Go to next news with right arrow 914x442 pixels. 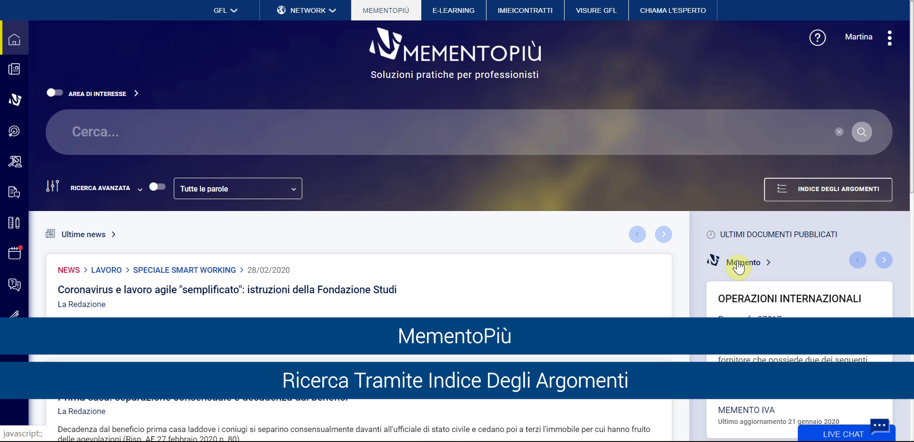[663, 234]
